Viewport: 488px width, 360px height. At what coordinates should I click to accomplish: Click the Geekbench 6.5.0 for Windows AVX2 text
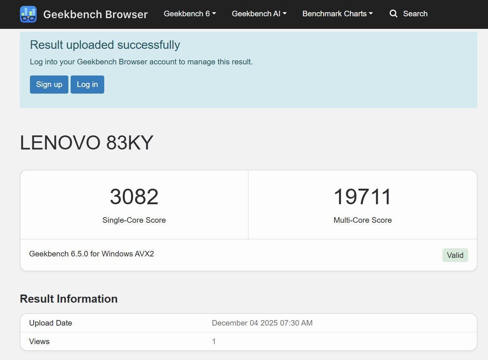point(91,254)
